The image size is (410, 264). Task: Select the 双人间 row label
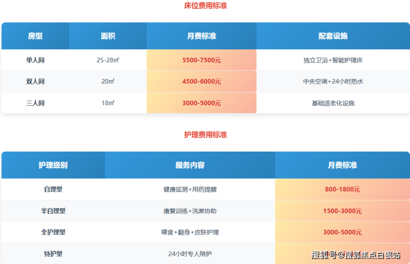pos(35,81)
